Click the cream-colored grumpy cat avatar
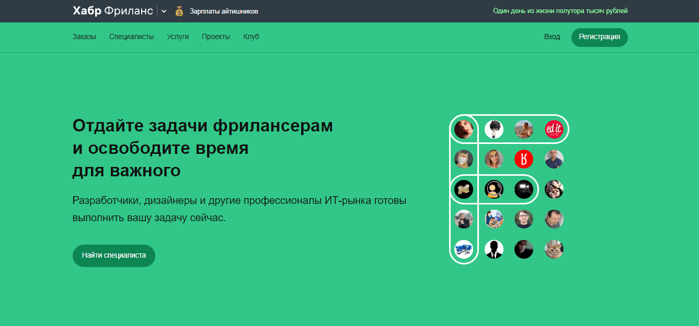The image size is (699, 326). (x=554, y=249)
